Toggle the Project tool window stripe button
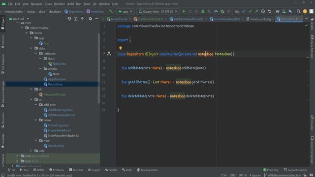Image resolution: width=315 pixels, height=177 pixels. tap(3, 23)
